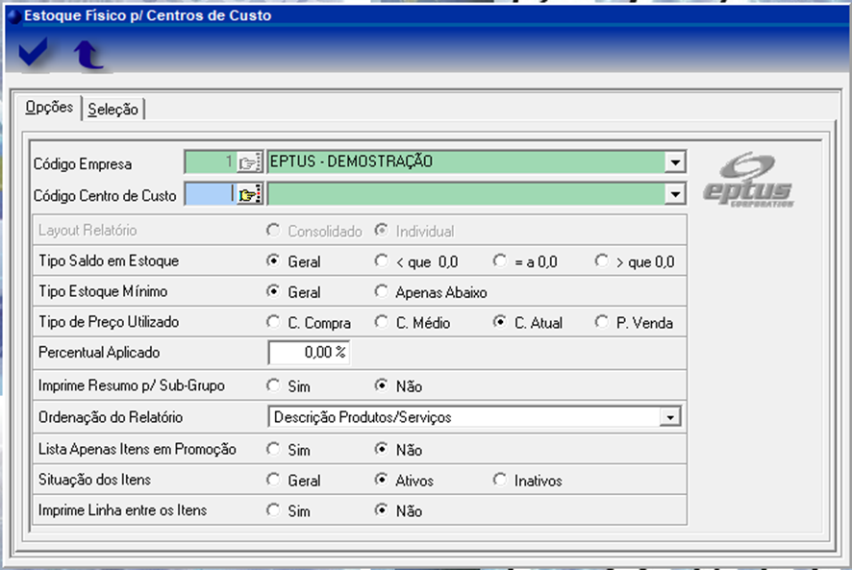Select the Opções tab
Screen dimensions: 852x570
[49, 108]
